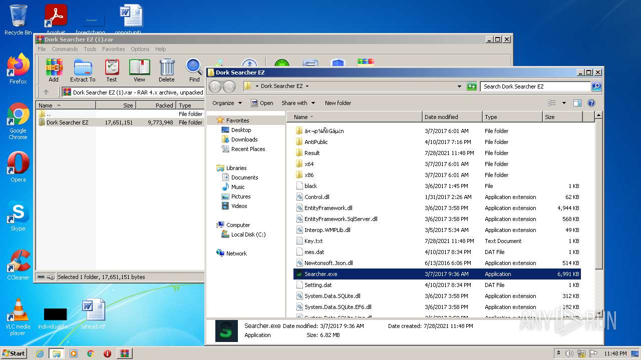Open Internet Explorer from the taskbar

40,353
